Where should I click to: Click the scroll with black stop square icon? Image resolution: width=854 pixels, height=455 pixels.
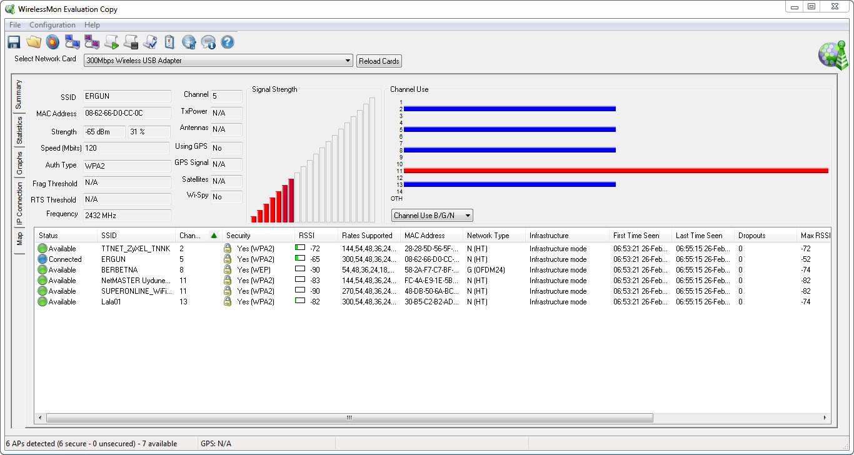131,42
